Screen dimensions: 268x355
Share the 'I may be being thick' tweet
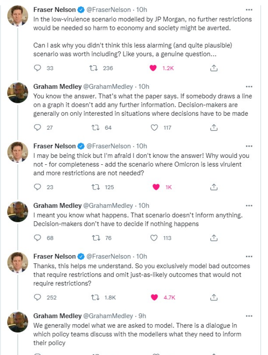[213, 187]
